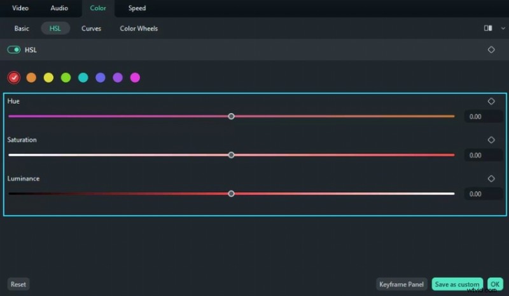Switch to the Color Wheels sub-tab
The height and width of the screenshot is (296, 509).
point(139,29)
